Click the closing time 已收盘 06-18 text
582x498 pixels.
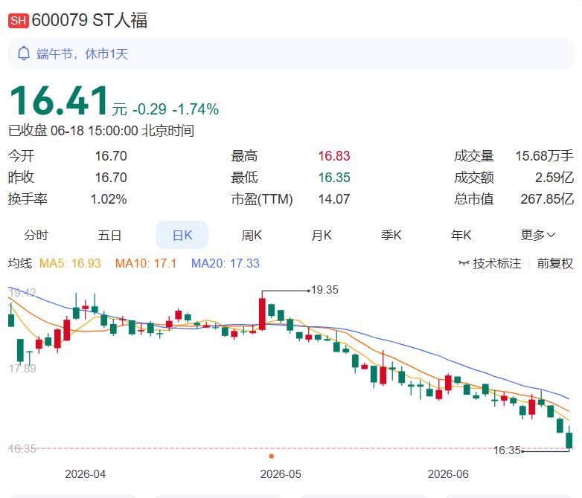101,131
